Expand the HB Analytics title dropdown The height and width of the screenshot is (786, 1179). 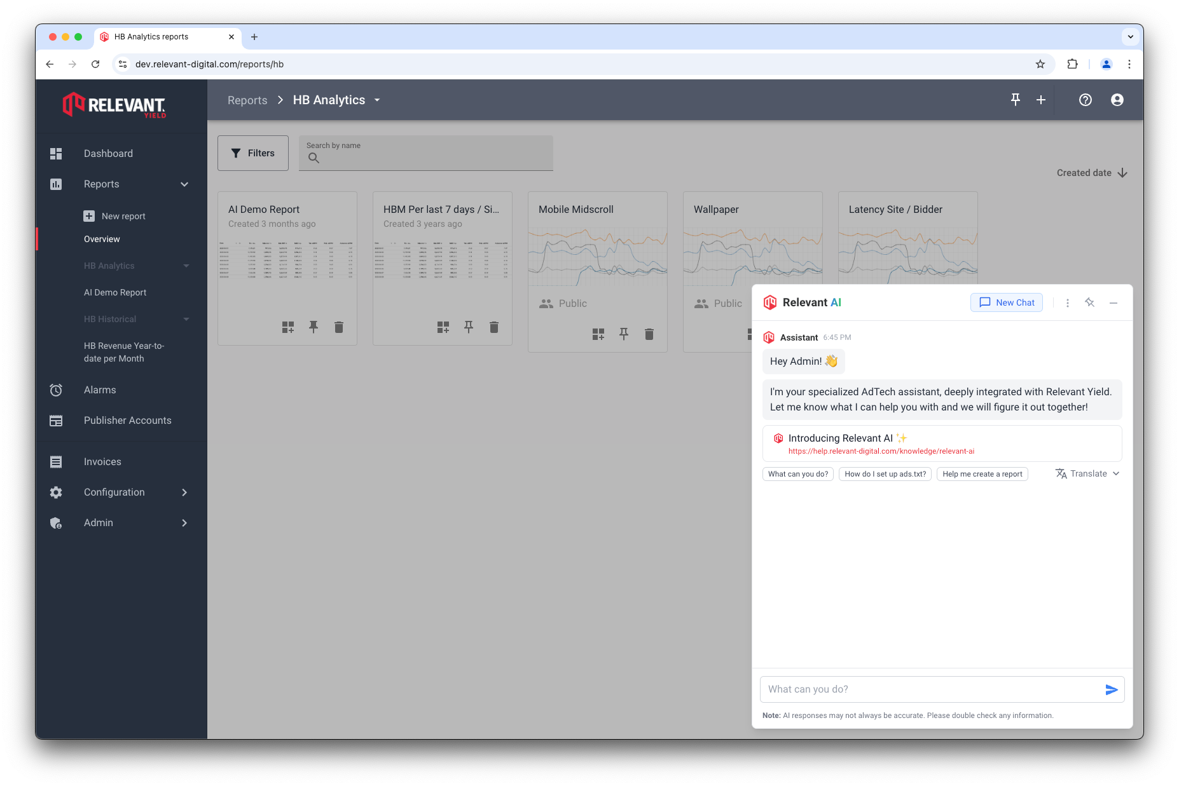[x=377, y=100]
